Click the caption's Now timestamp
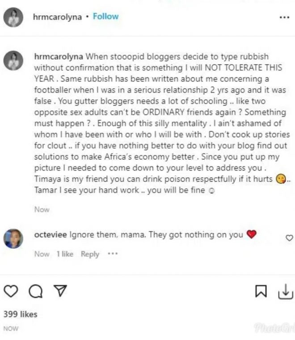Viewport: 295px width, 340px height. tap(42, 209)
